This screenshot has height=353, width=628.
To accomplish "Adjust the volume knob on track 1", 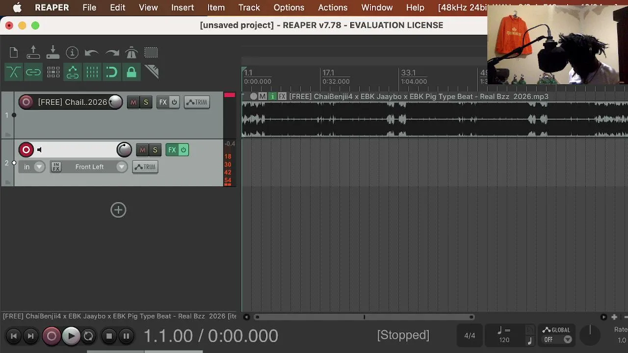I will pos(115,102).
